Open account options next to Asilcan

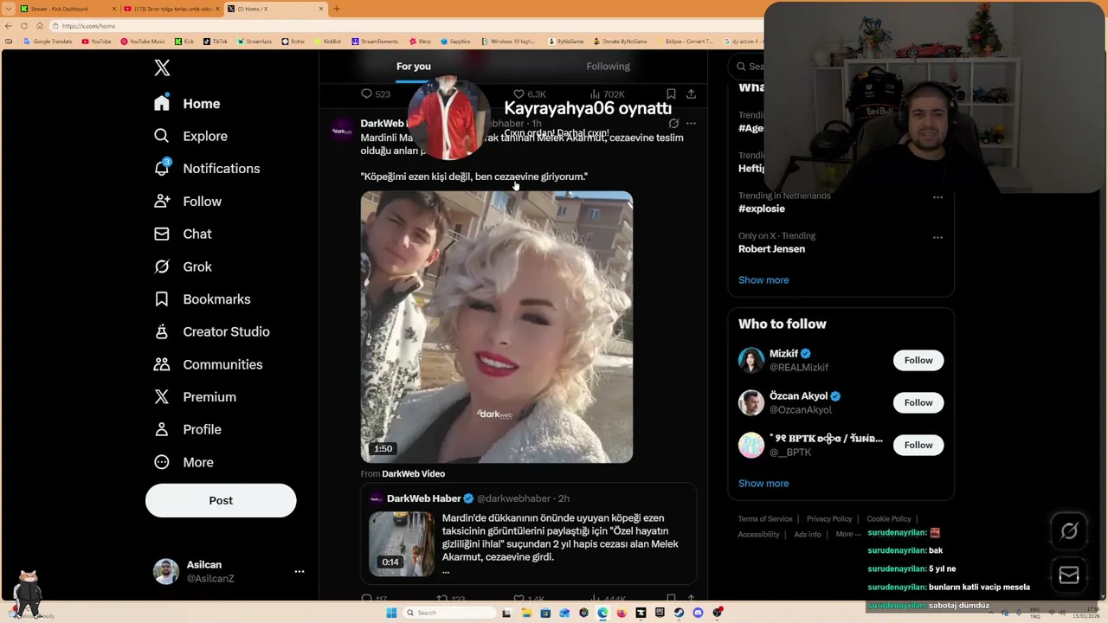point(299,571)
